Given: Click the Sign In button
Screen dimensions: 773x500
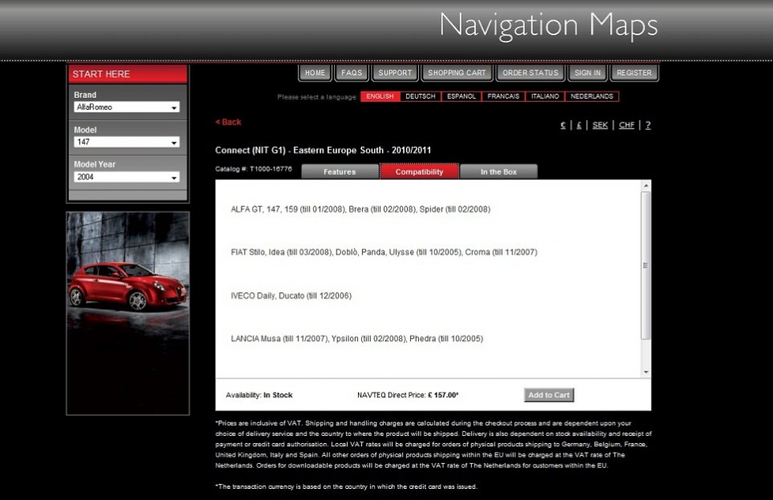Looking at the screenshot, I should pyautogui.click(x=588, y=73).
